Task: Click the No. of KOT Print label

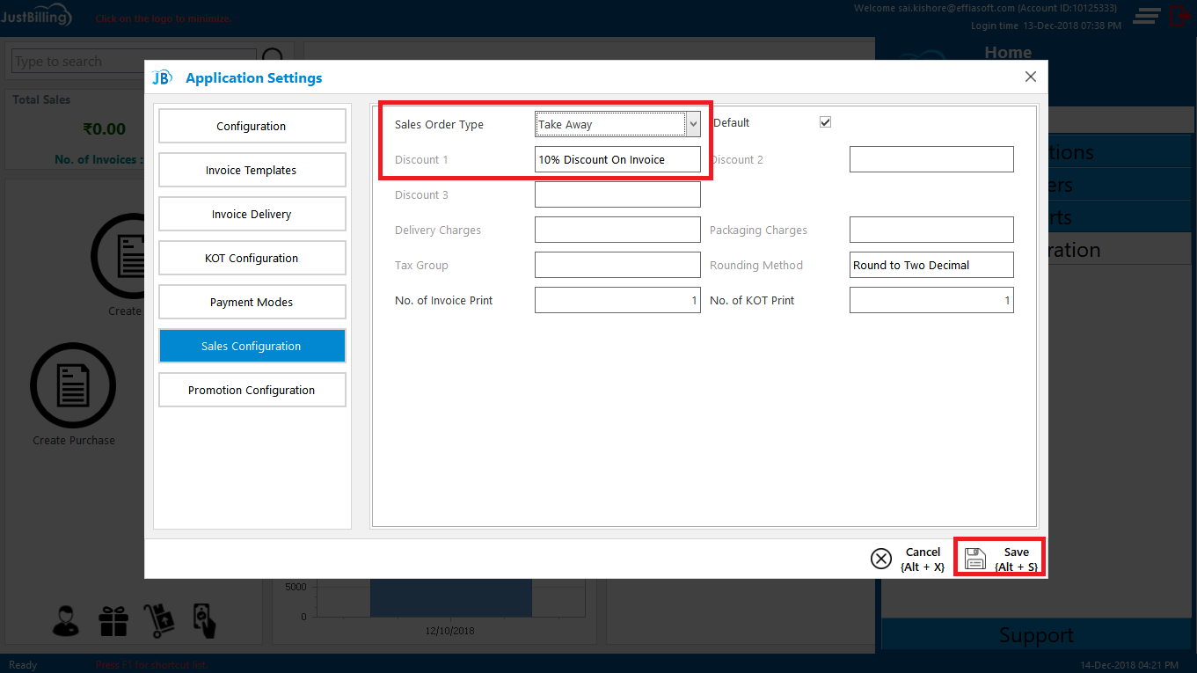Action: coord(751,300)
